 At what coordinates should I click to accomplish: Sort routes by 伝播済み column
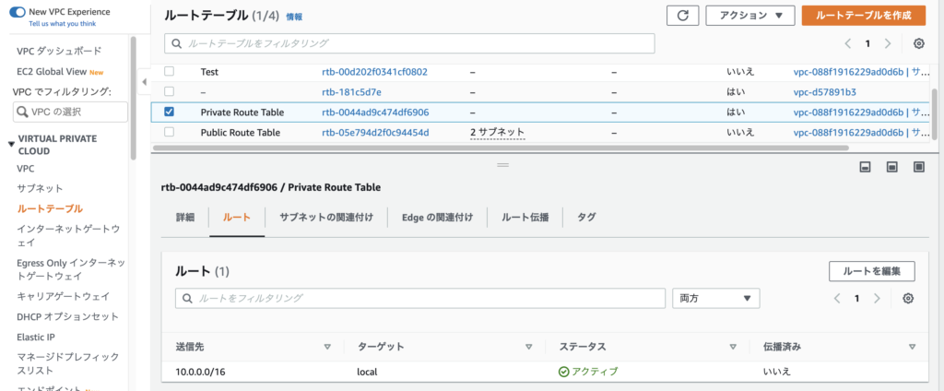pyautogui.click(x=912, y=347)
